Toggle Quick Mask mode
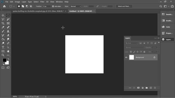This screenshot has height=98, width=175. point(3,68)
